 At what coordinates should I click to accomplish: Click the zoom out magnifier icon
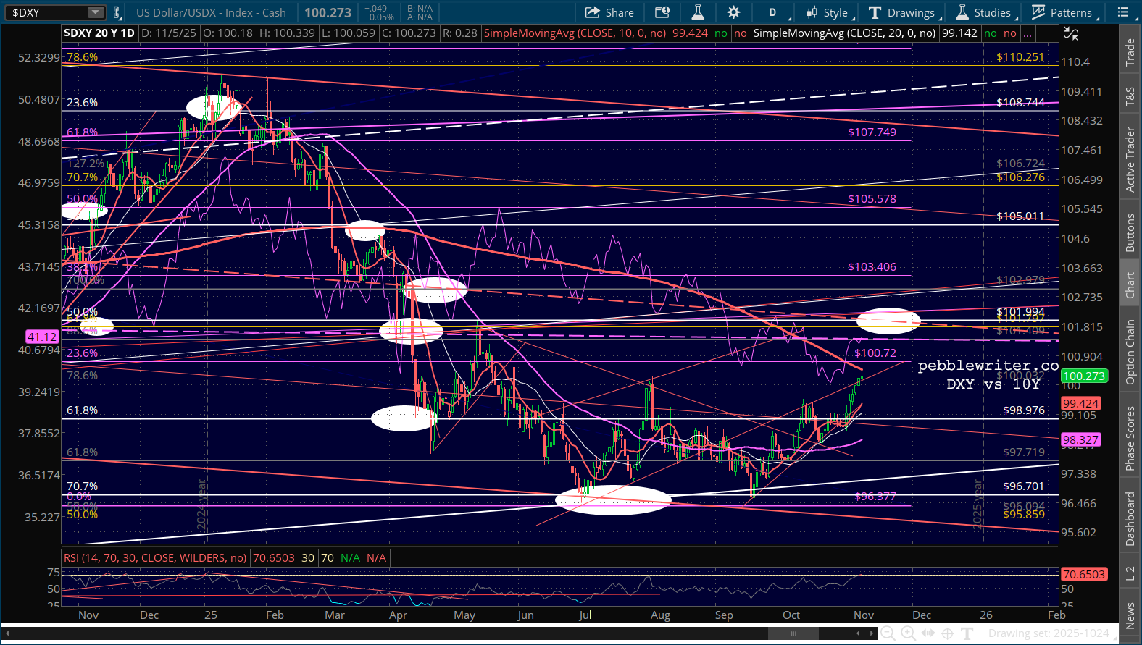[x=888, y=633]
